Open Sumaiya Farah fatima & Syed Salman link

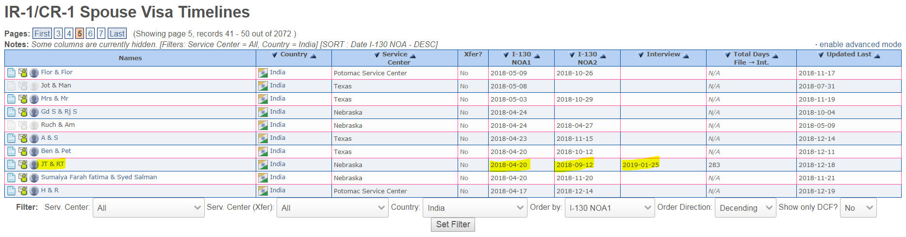click(99, 177)
